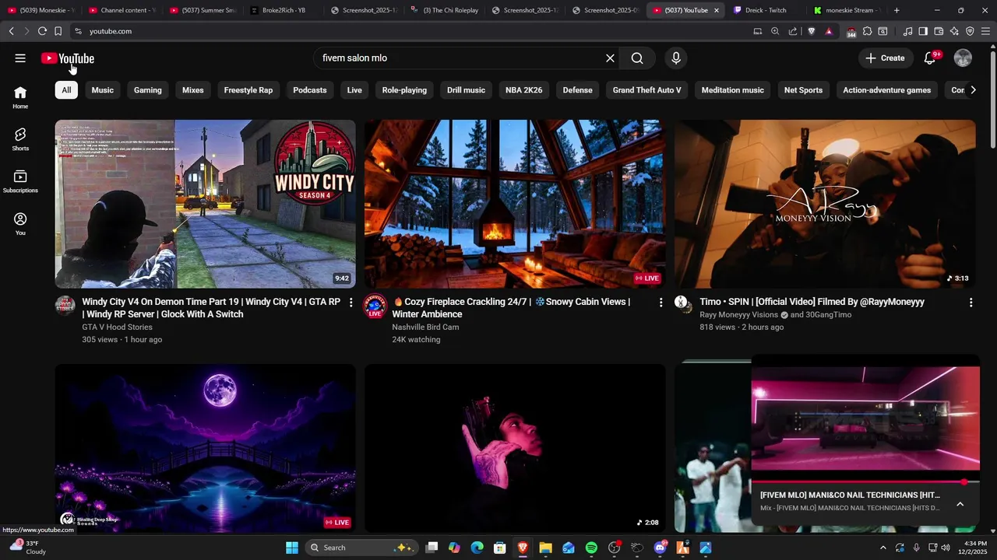Click the address bar showing youtube.com

(413, 31)
